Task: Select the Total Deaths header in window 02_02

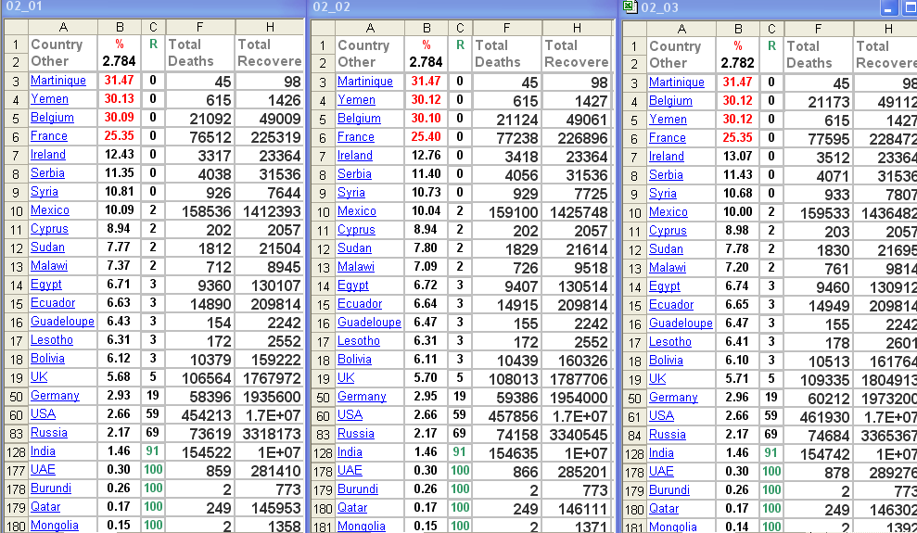Action: click(507, 54)
